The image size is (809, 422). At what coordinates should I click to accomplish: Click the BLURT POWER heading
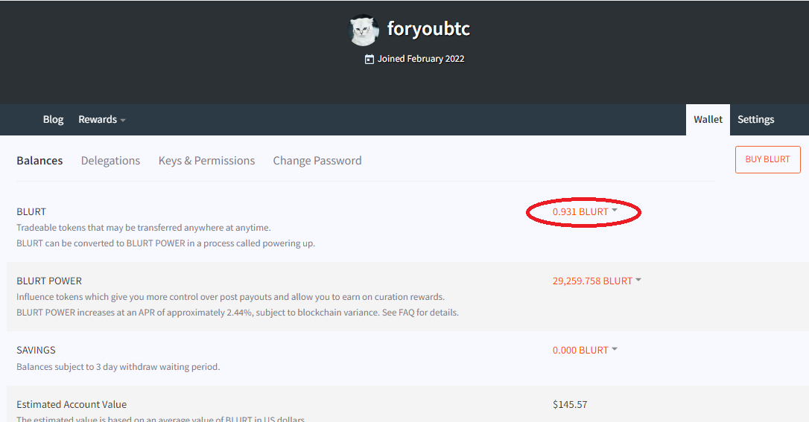tap(49, 281)
